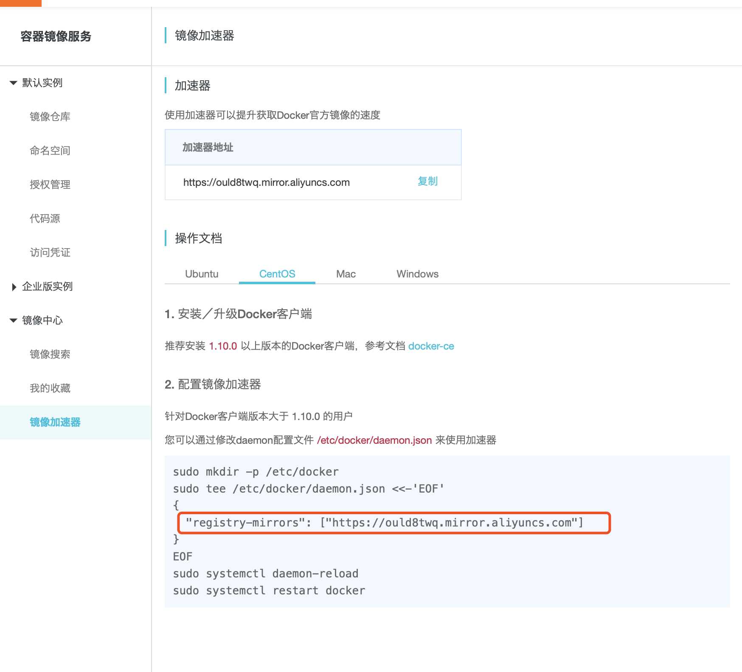Click the 企业版实例 group label

point(48,286)
